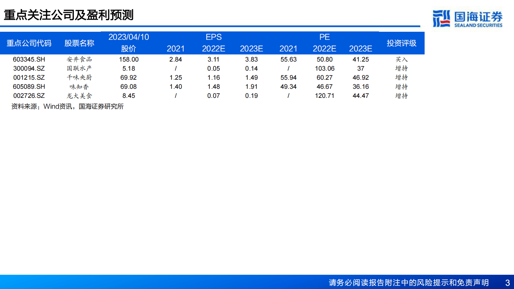
Task: Click the EPS value 0.14
Action: pos(251,68)
